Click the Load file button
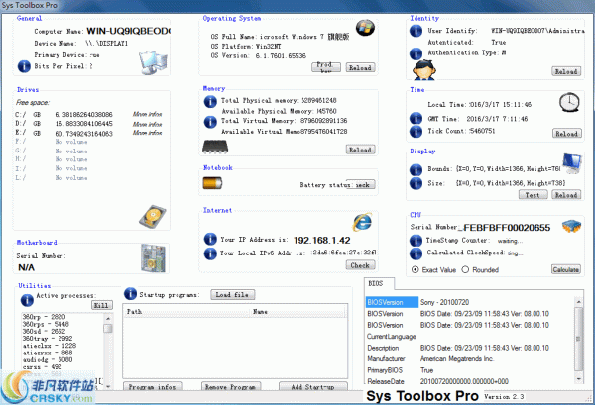This screenshot has width=595, height=405. (x=233, y=294)
